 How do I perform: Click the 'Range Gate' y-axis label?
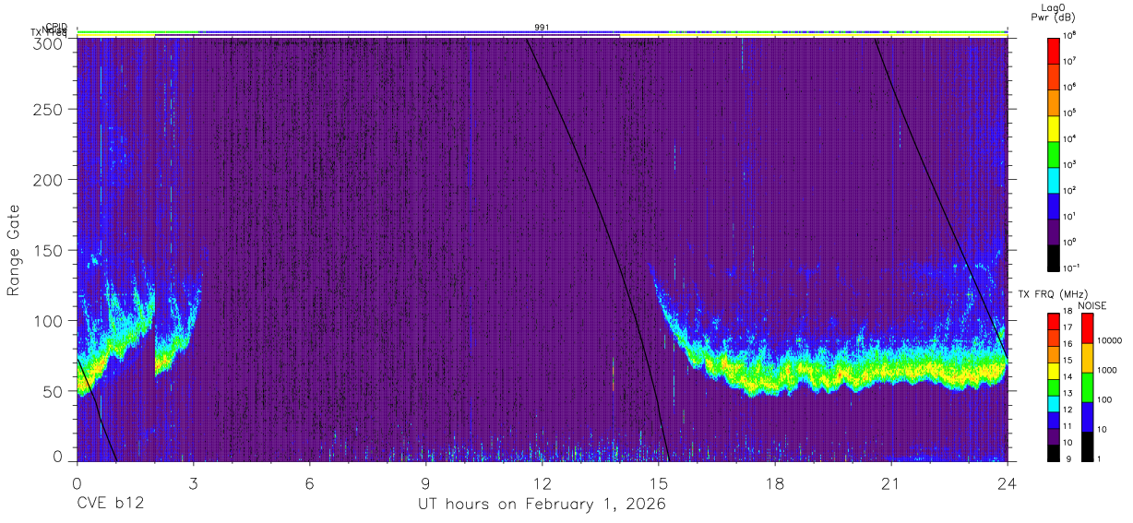click(x=14, y=251)
